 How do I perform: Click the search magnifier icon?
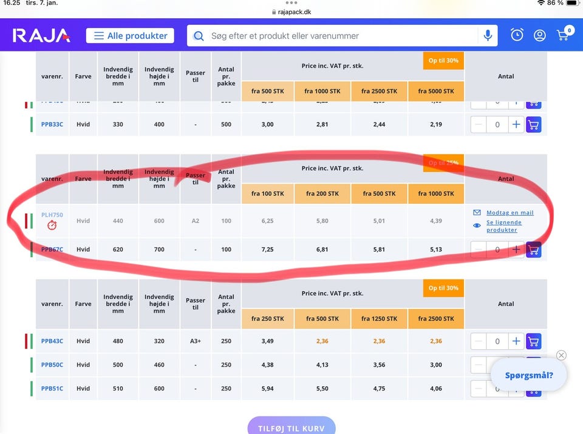tap(199, 36)
